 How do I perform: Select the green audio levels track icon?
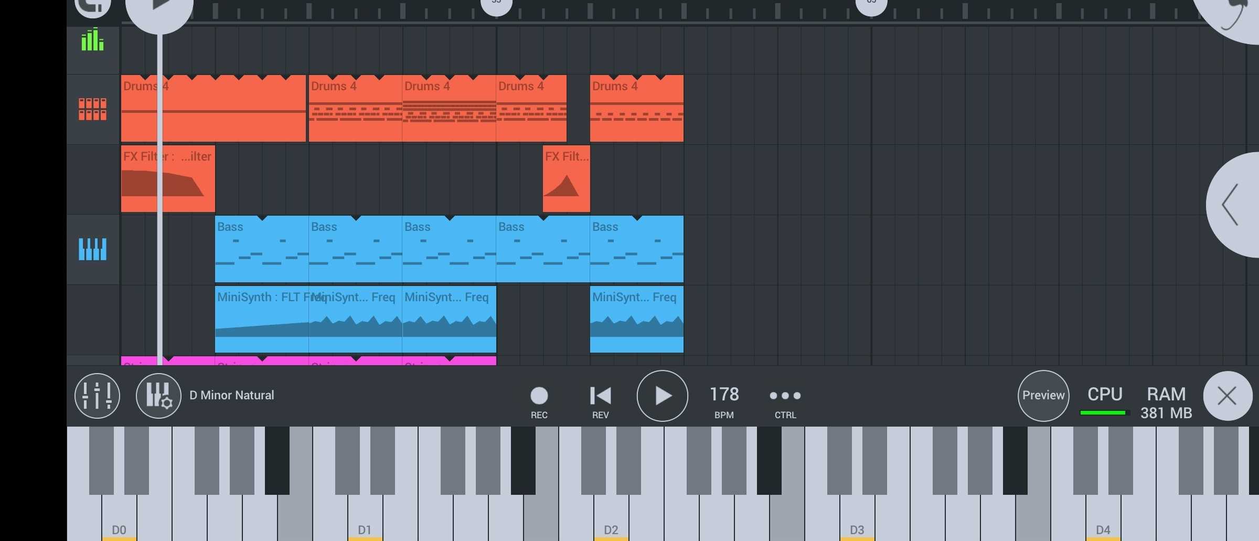pyautogui.click(x=92, y=40)
